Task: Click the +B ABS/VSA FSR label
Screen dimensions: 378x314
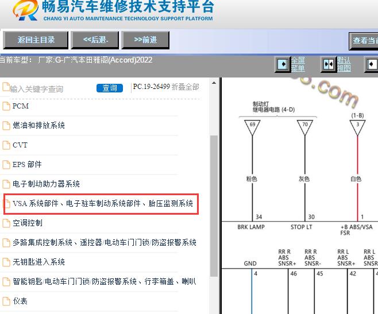Action: [356, 230]
